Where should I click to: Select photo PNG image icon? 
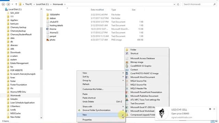tap(48, 40)
